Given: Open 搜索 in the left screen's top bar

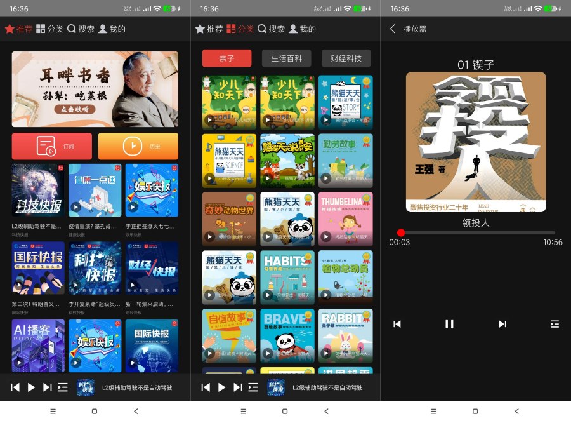Looking at the screenshot, I should pos(81,29).
